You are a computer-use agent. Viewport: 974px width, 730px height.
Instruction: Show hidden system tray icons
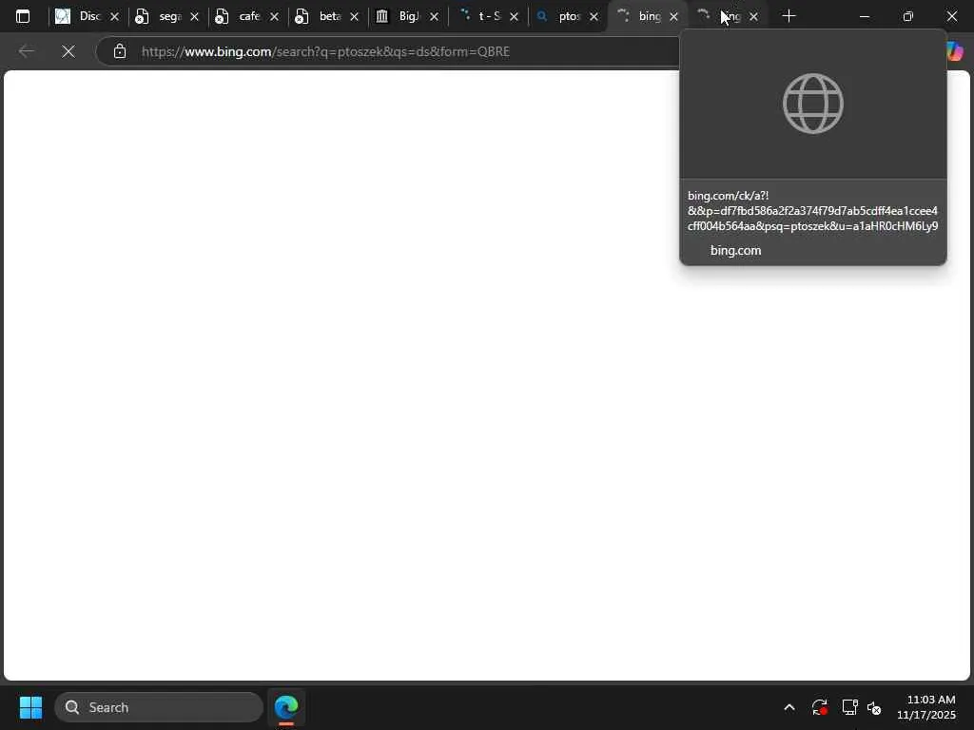[x=789, y=707]
